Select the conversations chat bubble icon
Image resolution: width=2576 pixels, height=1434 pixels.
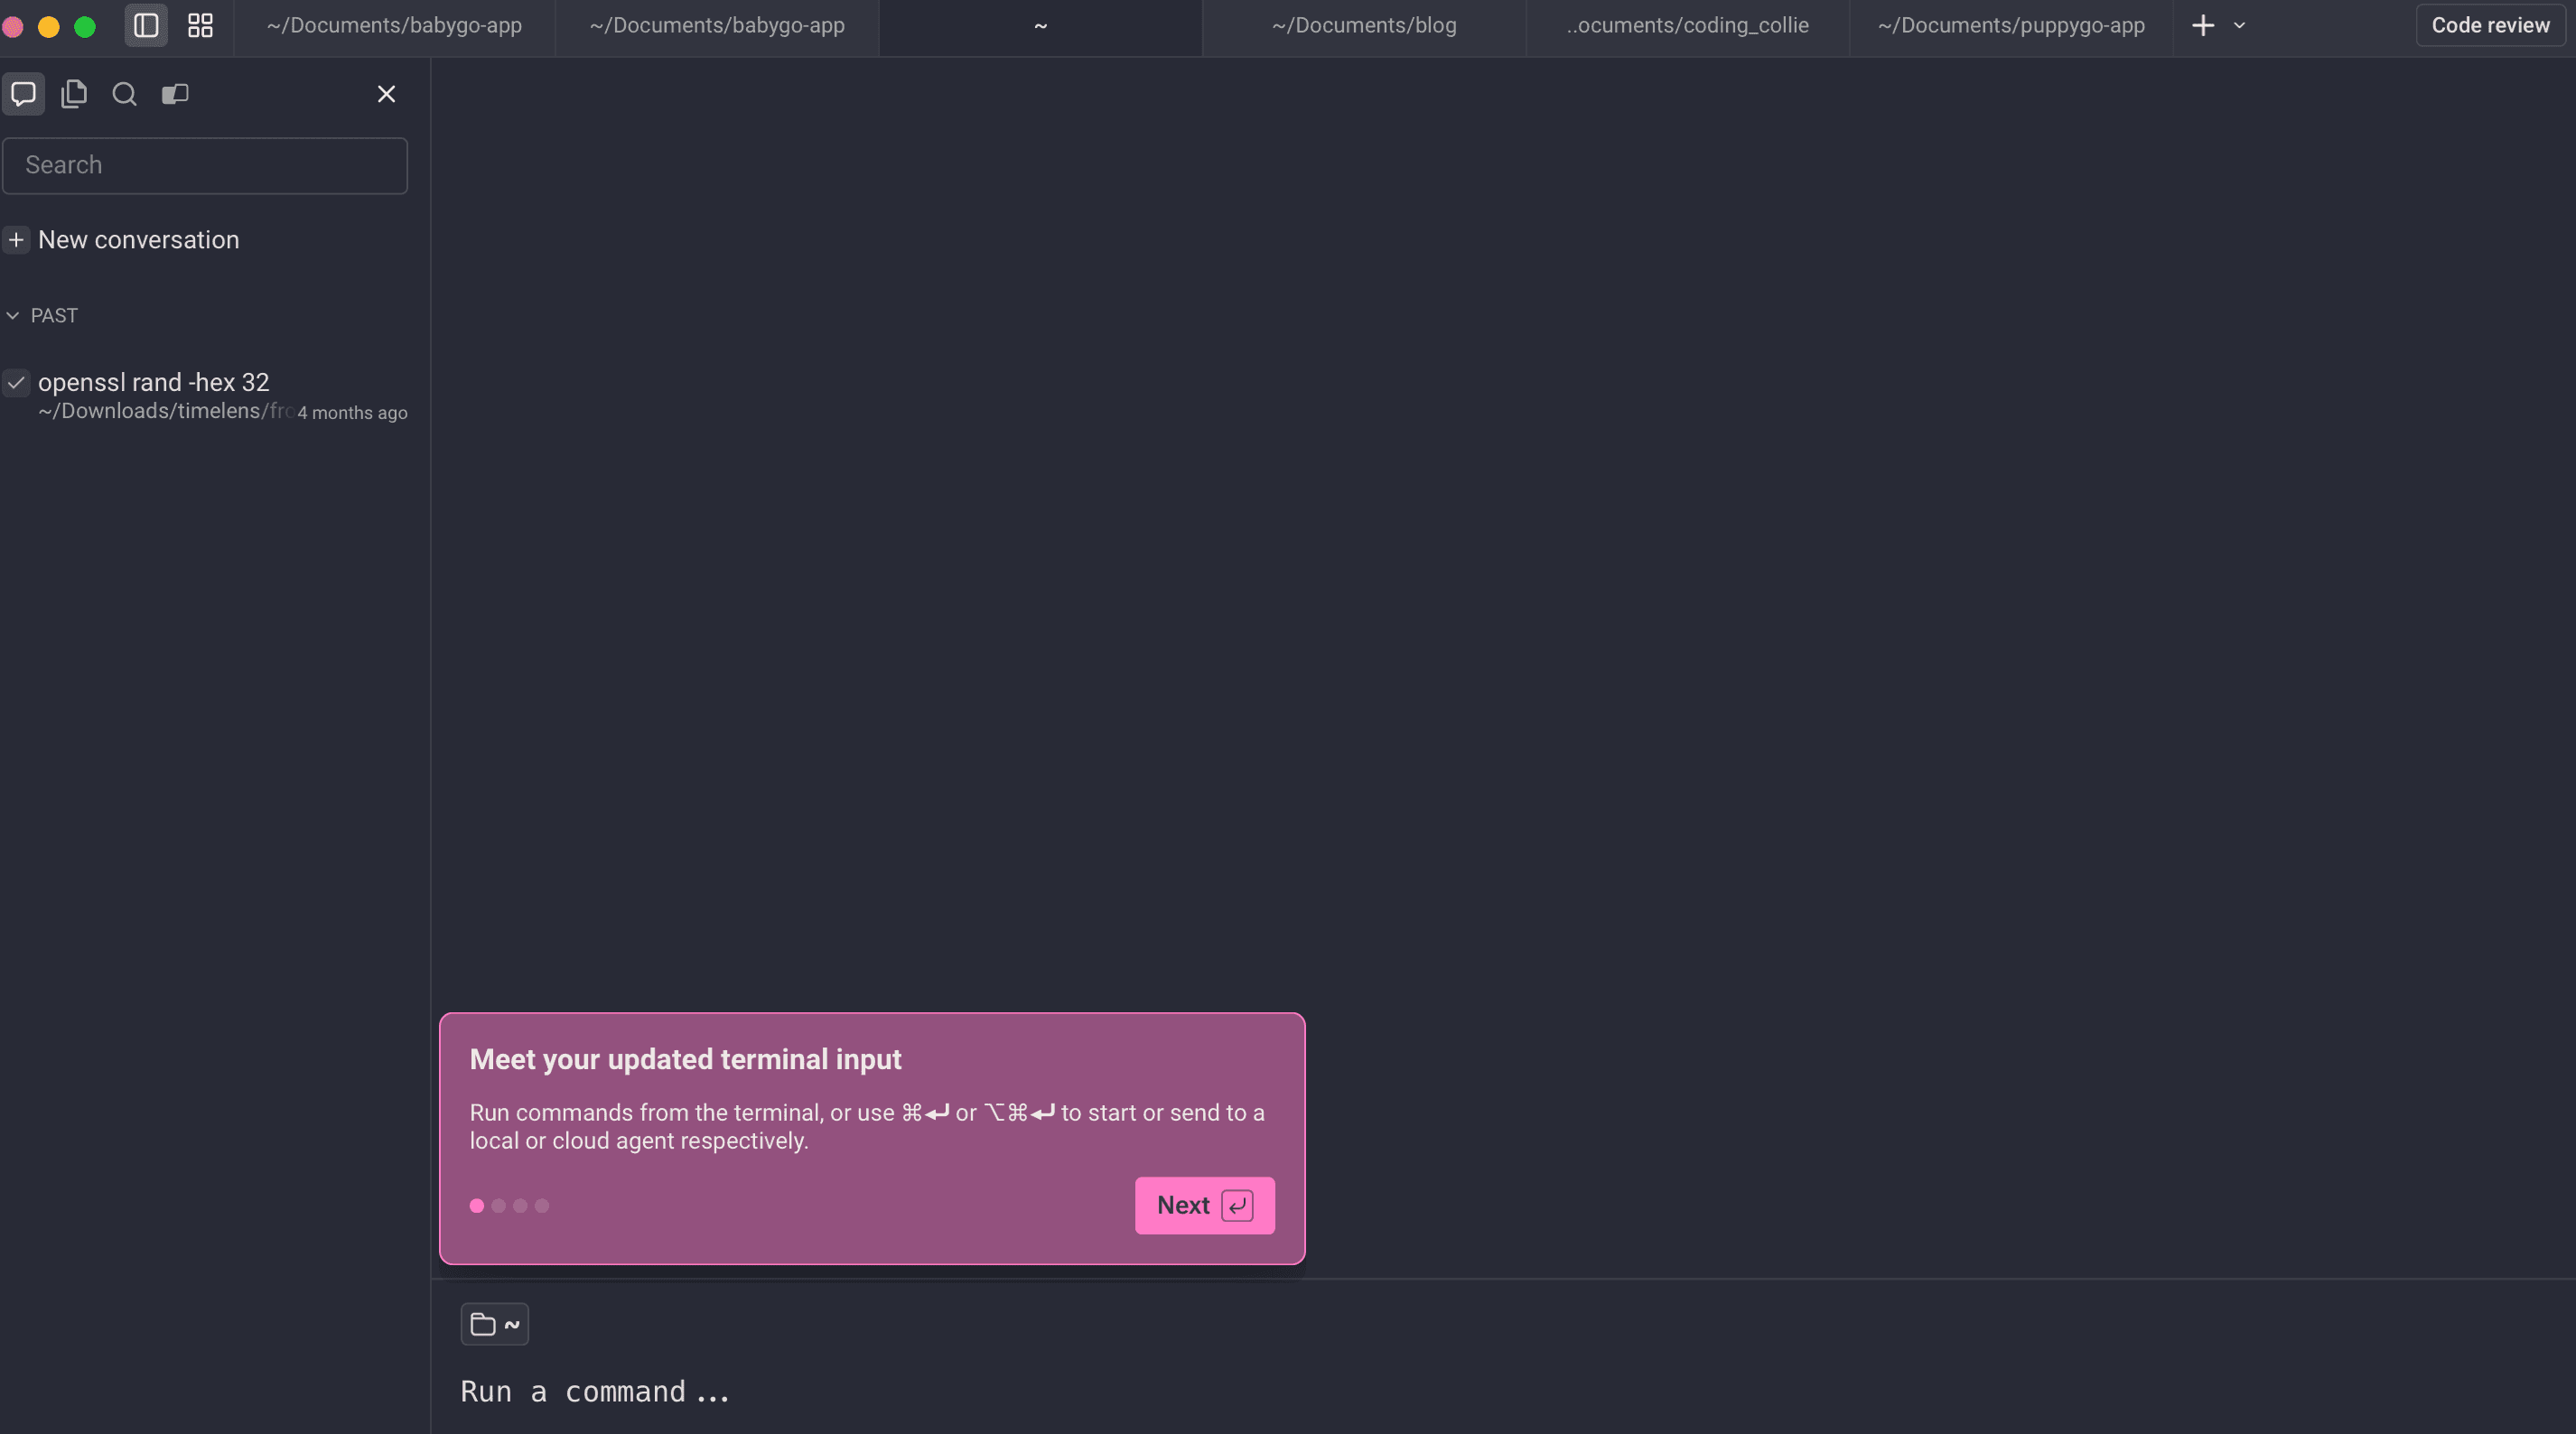(24, 94)
